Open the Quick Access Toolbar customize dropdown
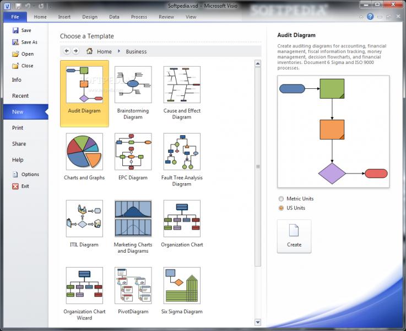Image resolution: width=406 pixels, height=331 pixels. 51,7
